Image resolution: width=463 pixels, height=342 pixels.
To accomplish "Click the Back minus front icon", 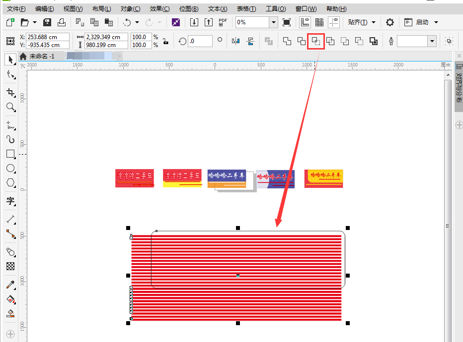I will click(x=359, y=41).
